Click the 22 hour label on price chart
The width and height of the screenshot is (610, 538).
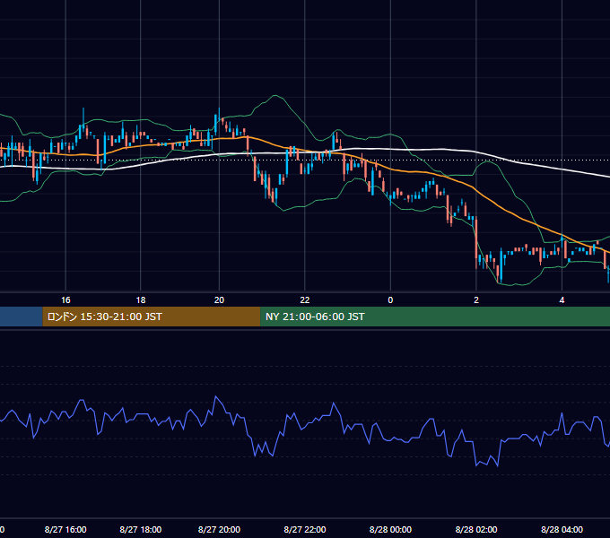[x=305, y=300]
